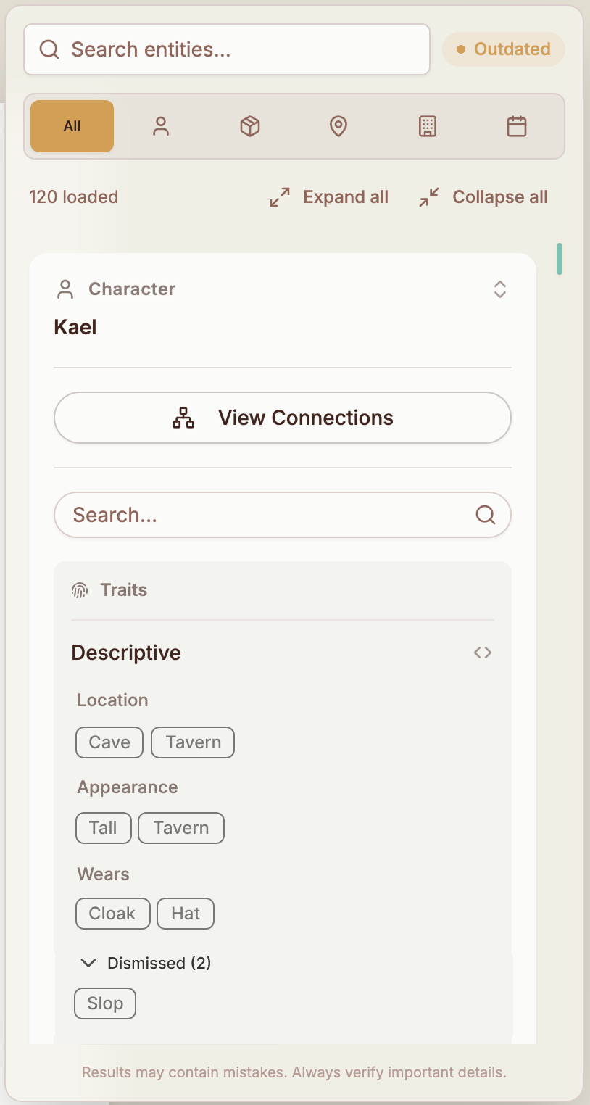Image resolution: width=590 pixels, height=1105 pixels.
Task: Collapse the Dismissed (2) section
Action: click(x=146, y=963)
